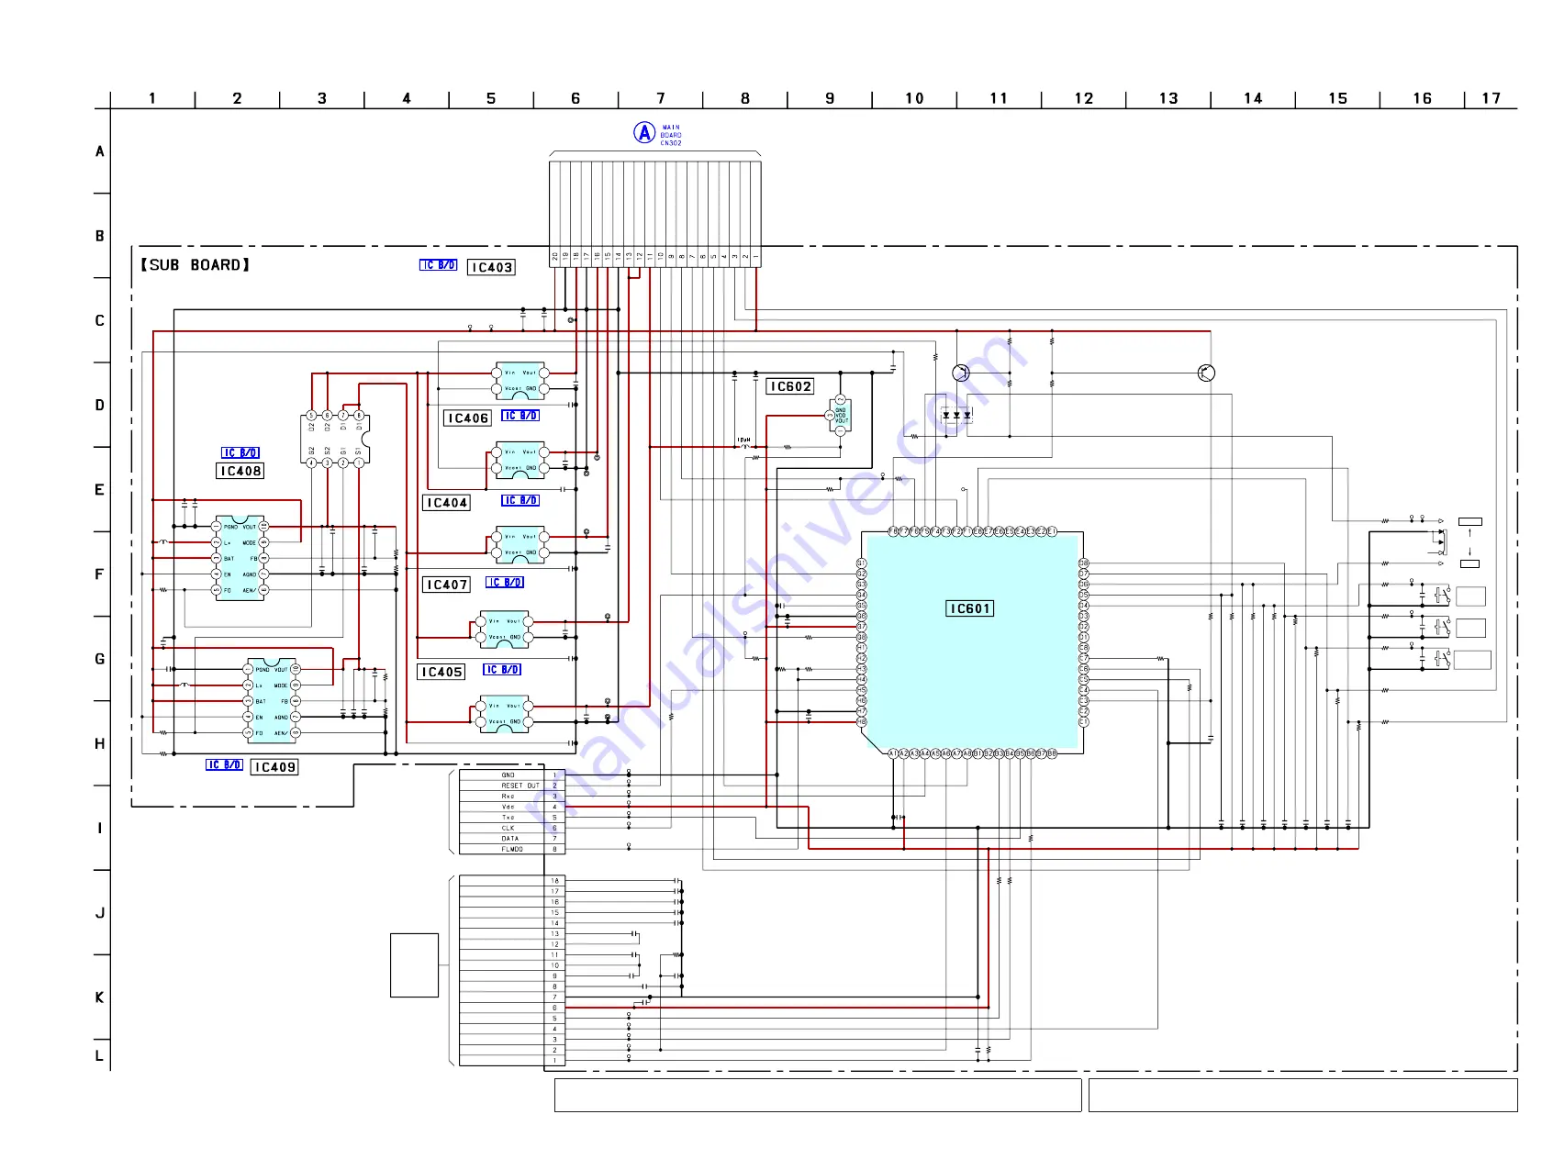Click row header F on the grid ruler
1542x1159 pixels.
pyautogui.click(x=99, y=574)
